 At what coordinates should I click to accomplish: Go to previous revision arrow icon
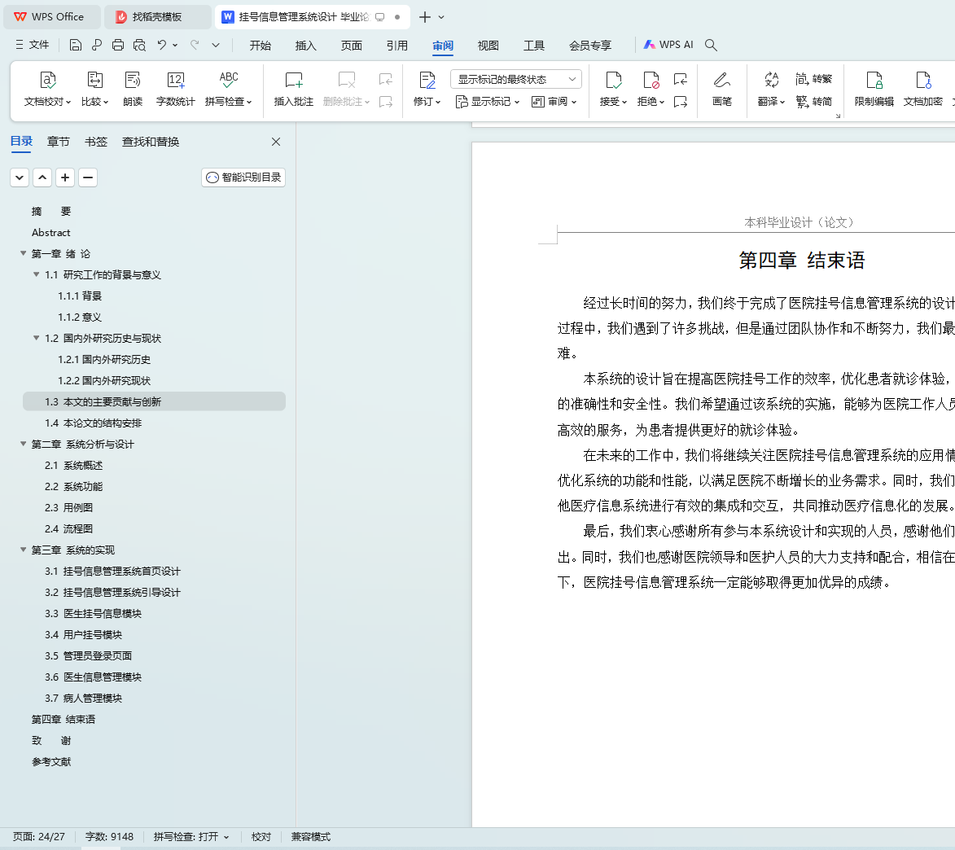tap(681, 79)
